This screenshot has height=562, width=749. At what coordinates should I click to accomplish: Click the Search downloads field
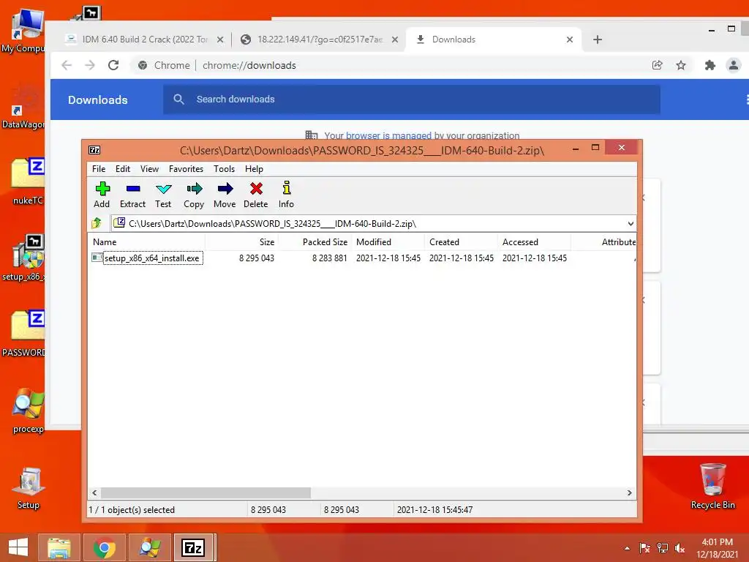[411, 100]
